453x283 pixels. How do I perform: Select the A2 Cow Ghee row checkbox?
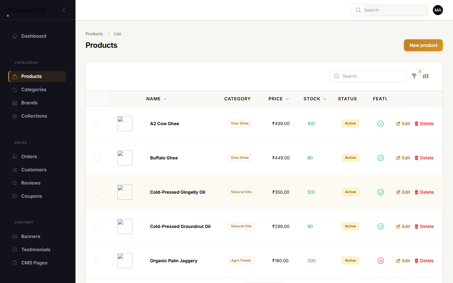coord(97,124)
